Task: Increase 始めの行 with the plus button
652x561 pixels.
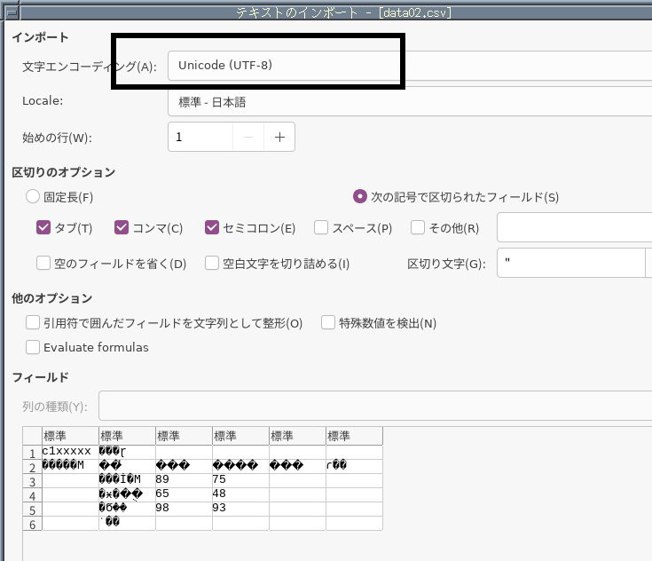Action: [x=279, y=137]
